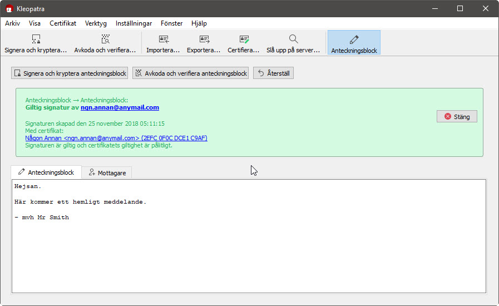Open the Exportera certificate tool
Screen dimensions: 499x306
(x=204, y=43)
